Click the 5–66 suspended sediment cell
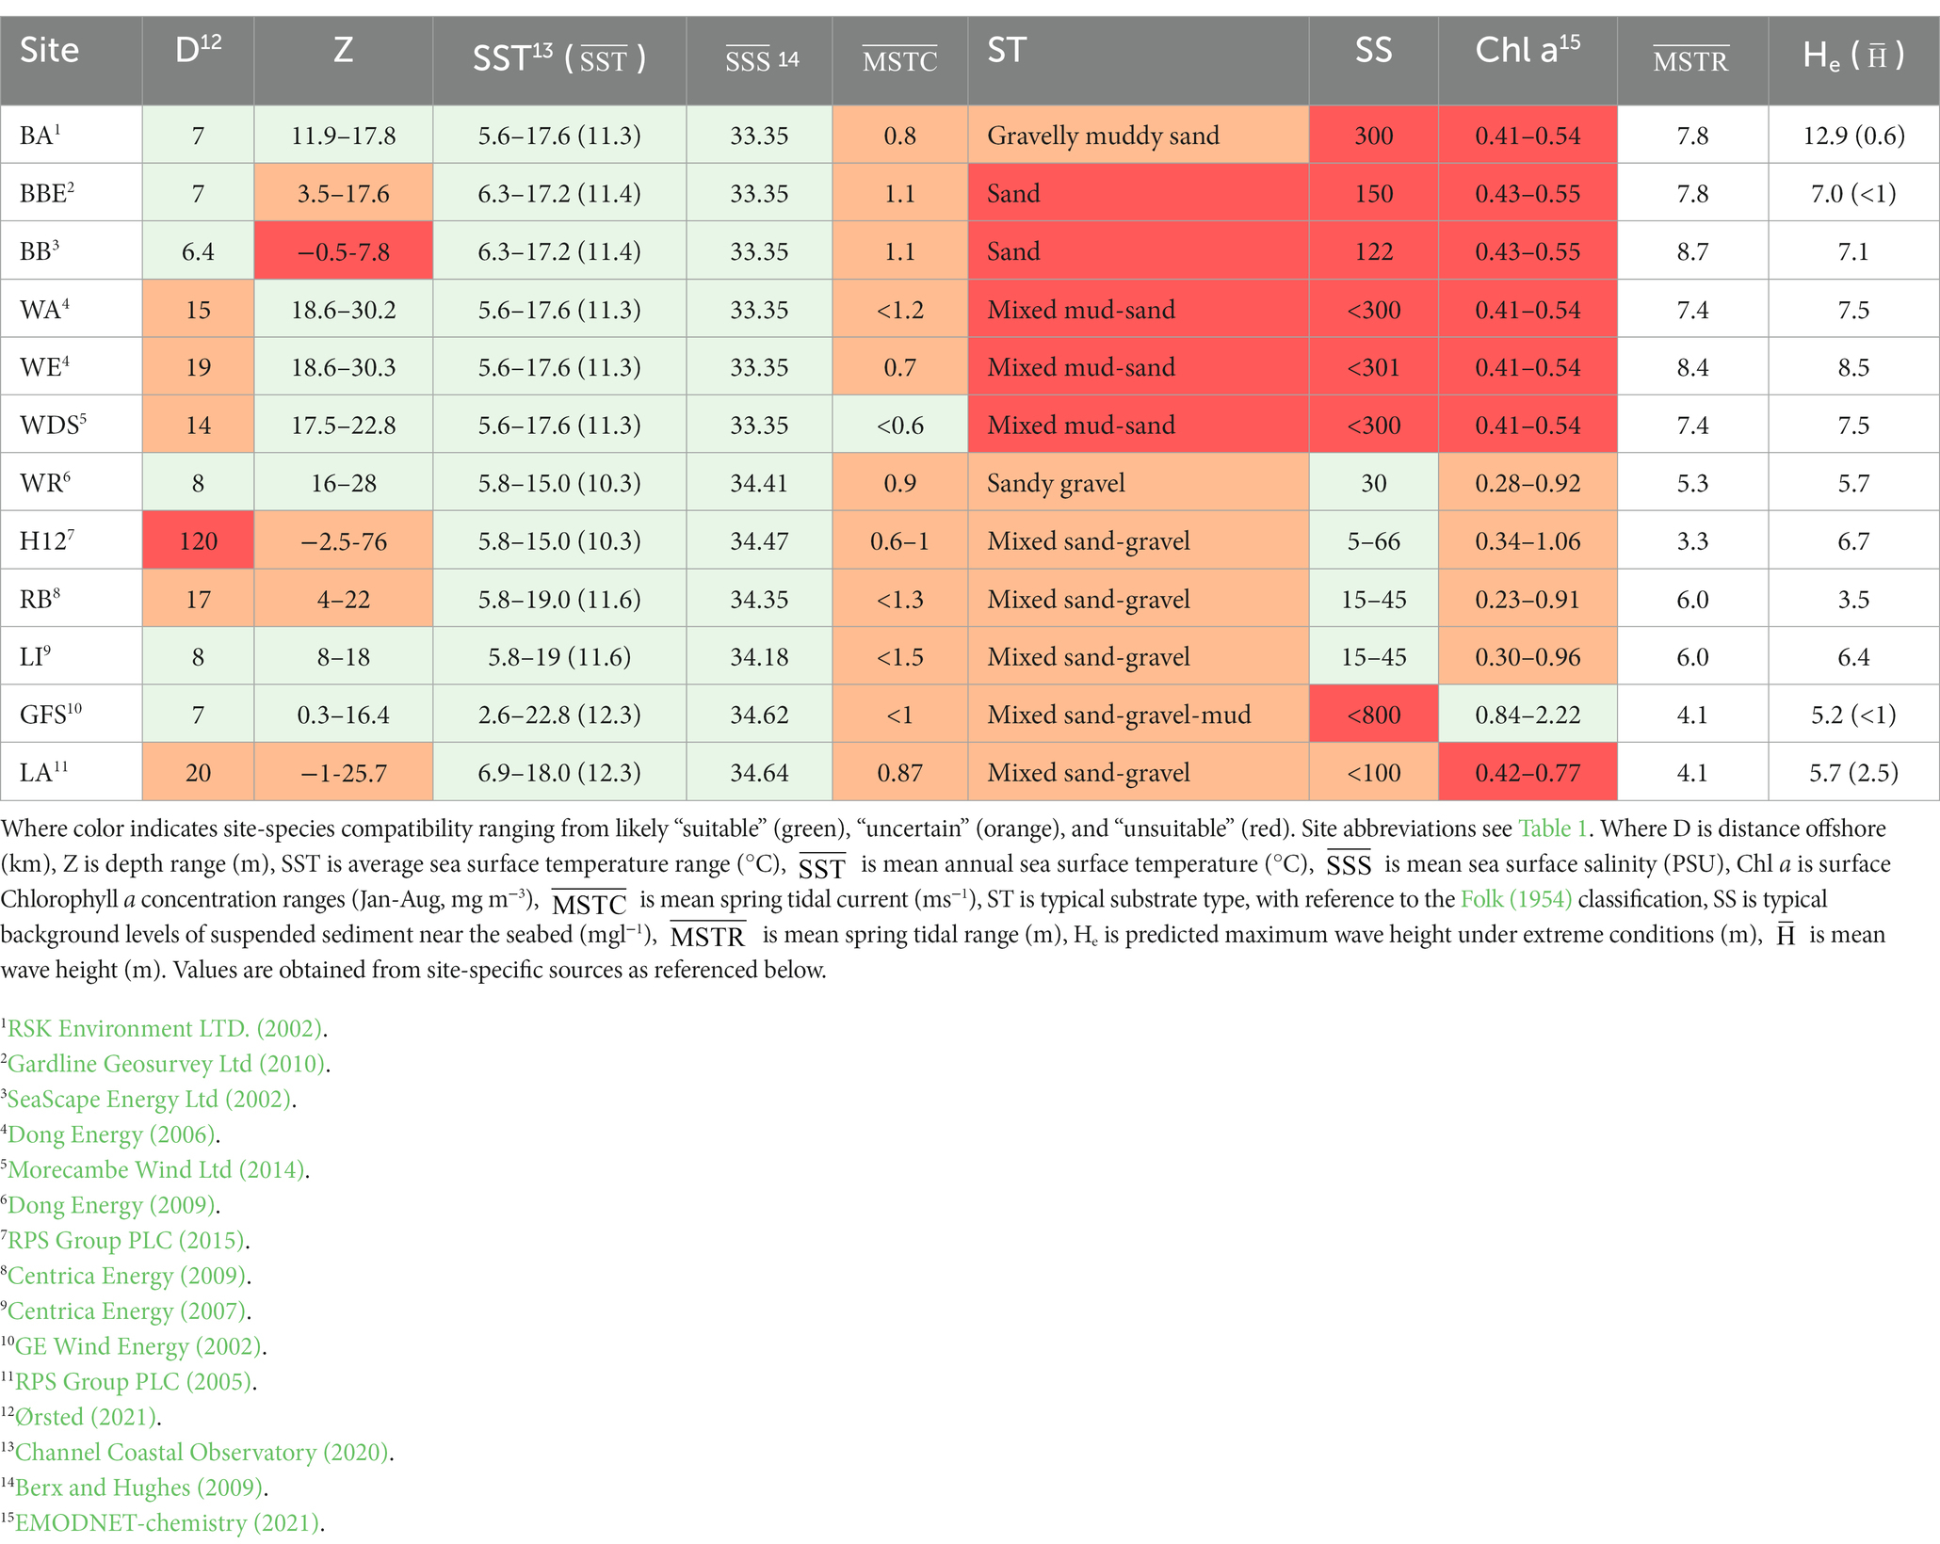Viewport: 1940px width, 1544px height. (1373, 540)
